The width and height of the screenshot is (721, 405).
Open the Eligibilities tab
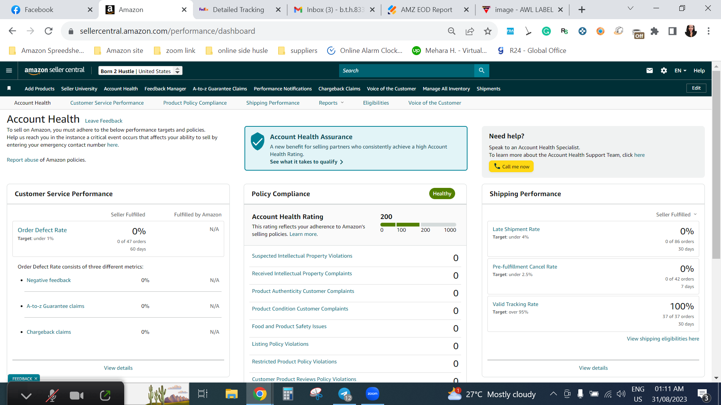pyautogui.click(x=376, y=103)
